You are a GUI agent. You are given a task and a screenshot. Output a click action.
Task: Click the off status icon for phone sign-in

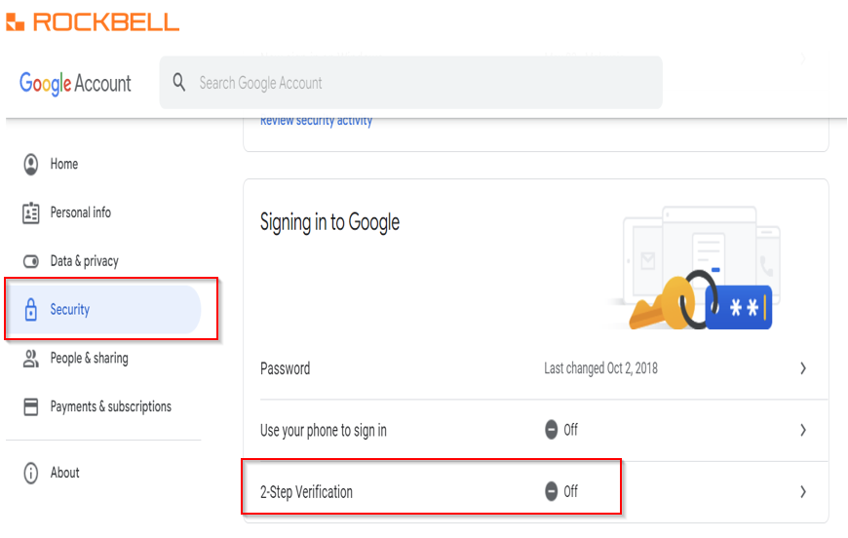[551, 430]
